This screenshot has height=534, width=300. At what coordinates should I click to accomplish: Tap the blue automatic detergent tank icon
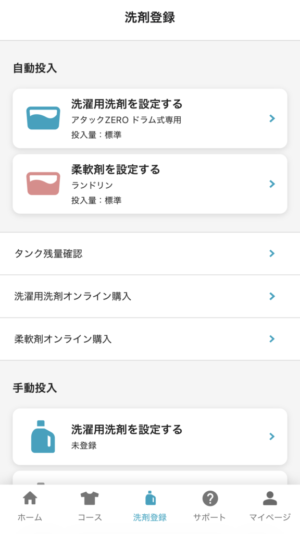coord(44,118)
